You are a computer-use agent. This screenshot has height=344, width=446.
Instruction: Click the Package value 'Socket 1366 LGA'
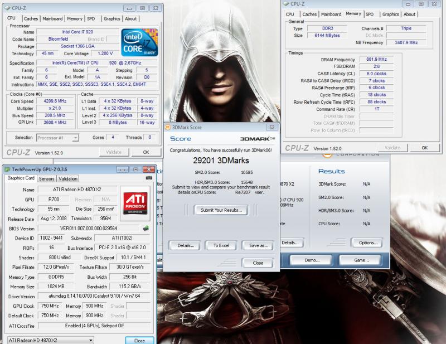pos(77,46)
